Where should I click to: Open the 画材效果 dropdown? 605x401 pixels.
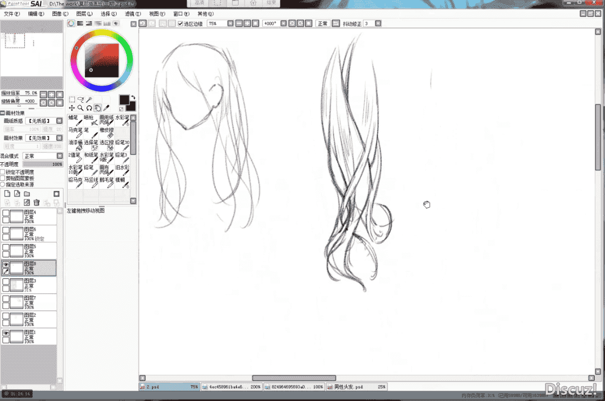click(x=60, y=138)
